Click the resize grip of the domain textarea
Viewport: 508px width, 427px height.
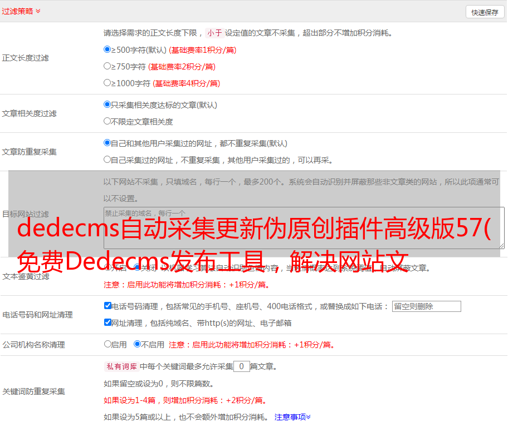click(x=501, y=246)
